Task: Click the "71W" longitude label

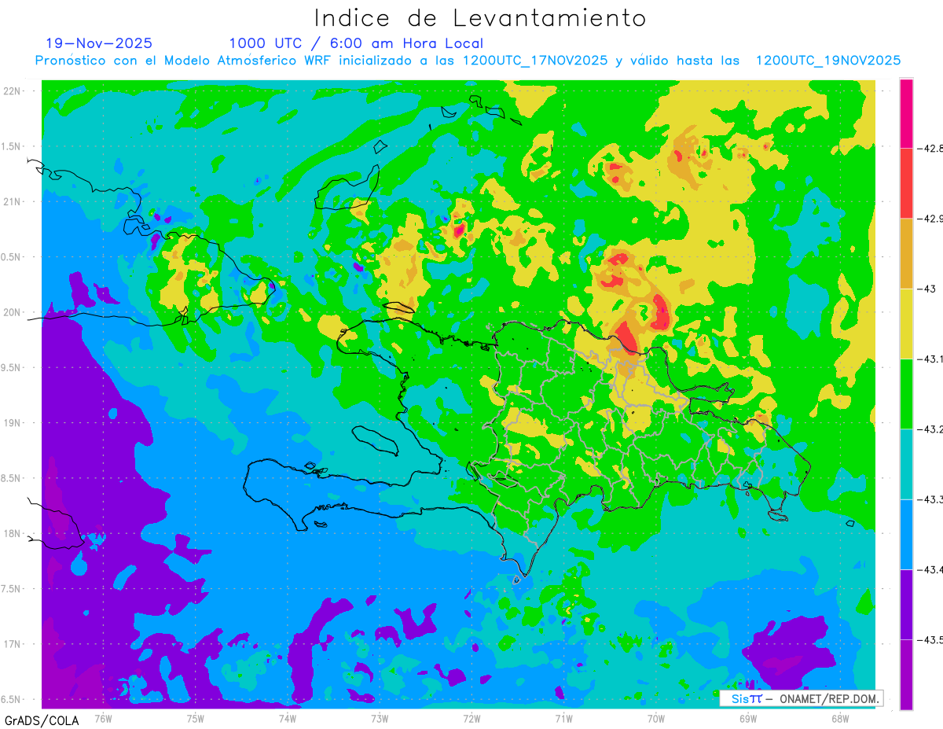Action: pos(563,717)
